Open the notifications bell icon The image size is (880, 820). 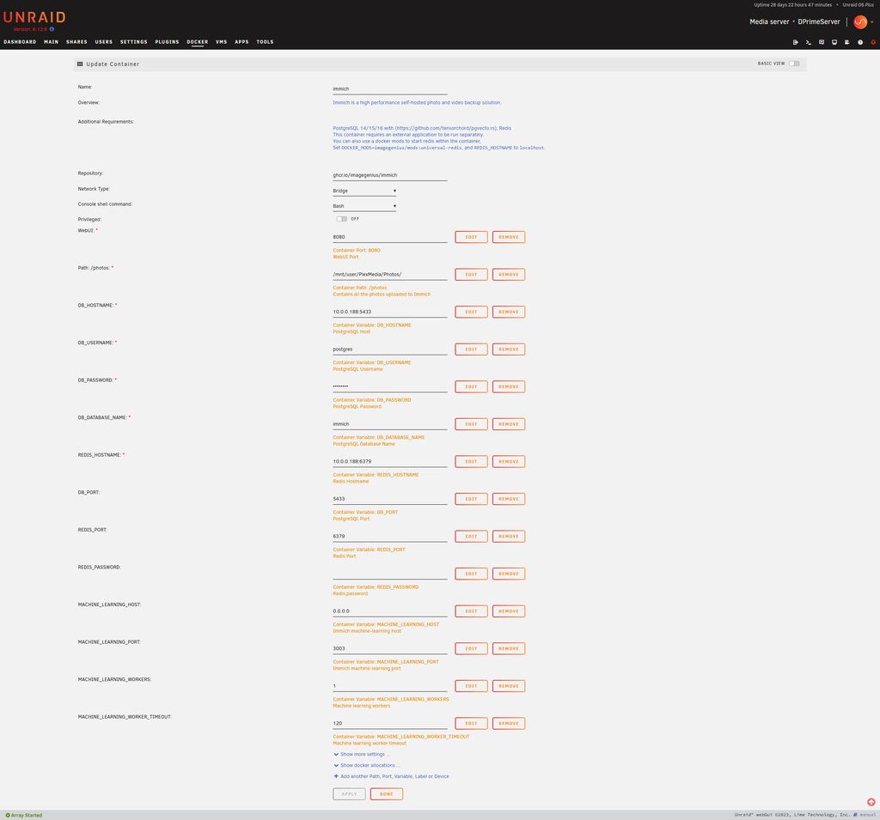873,42
